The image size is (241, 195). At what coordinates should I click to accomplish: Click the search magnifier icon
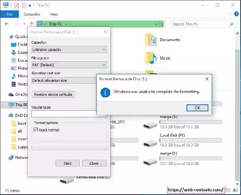point(231,24)
